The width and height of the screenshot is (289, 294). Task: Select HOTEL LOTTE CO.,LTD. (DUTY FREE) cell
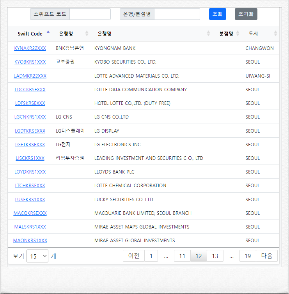click(132, 103)
